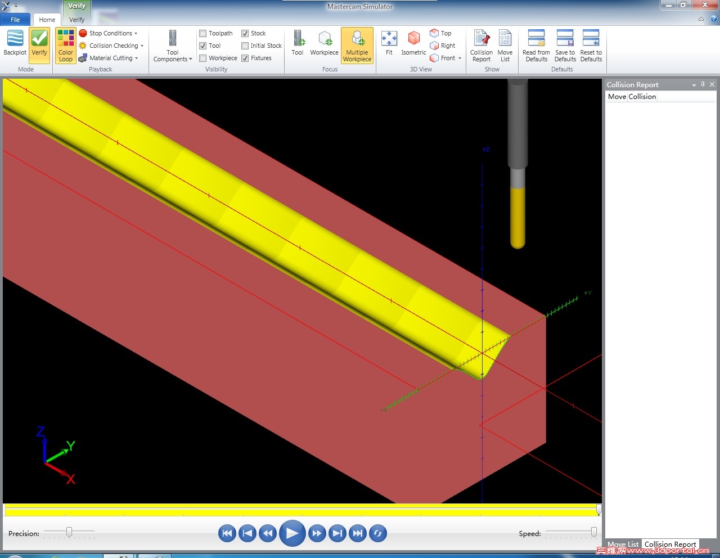Switch to Isometric 3D view
Viewport: 720px width, 558px height.
click(414, 44)
